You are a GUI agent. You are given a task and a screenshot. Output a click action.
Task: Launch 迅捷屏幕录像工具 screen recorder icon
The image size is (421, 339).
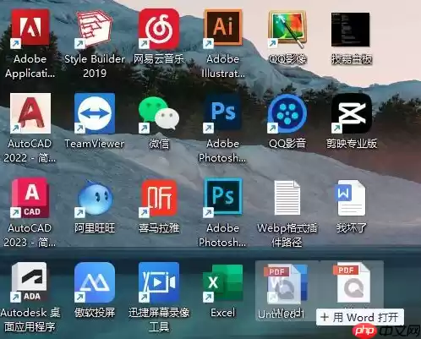point(159,282)
